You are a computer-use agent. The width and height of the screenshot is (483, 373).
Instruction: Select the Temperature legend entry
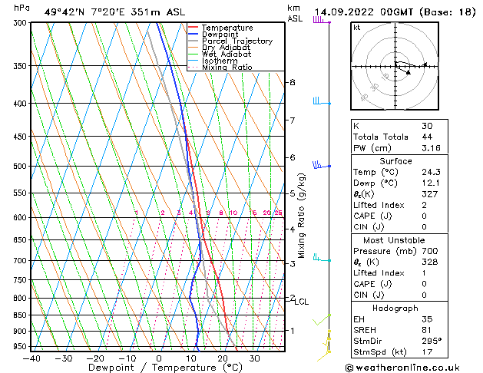(x=227, y=28)
